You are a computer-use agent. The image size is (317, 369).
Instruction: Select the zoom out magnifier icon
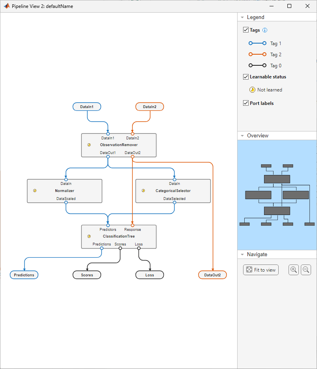point(306,270)
